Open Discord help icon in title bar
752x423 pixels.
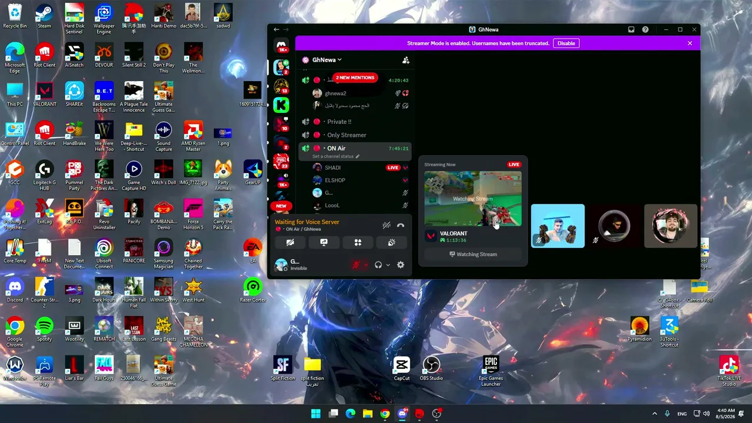click(x=645, y=29)
